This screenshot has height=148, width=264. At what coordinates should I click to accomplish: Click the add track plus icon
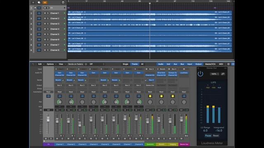(33, 2)
